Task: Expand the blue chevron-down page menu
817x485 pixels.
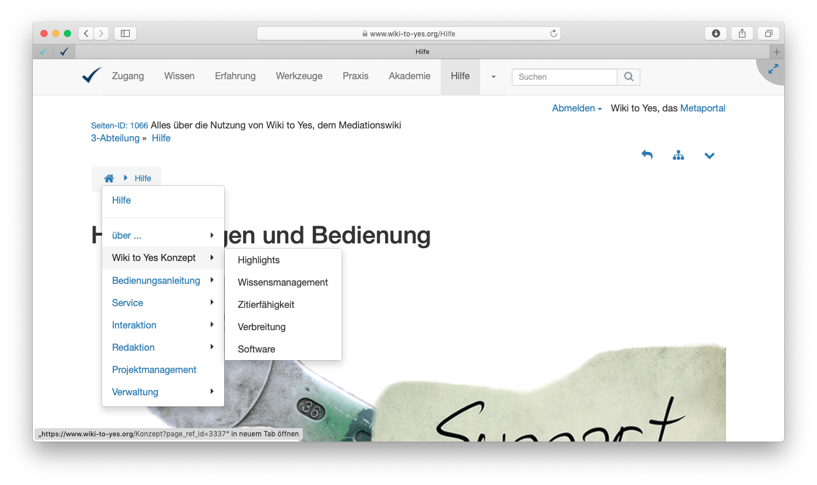Action: click(x=710, y=155)
